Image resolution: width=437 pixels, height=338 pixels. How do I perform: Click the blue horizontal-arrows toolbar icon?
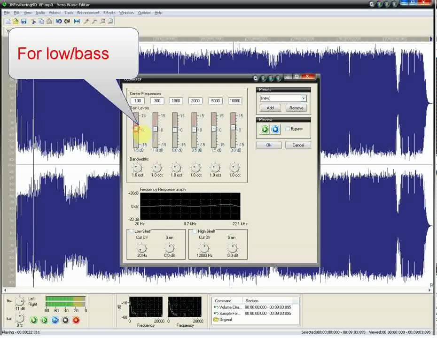tap(77, 22)
